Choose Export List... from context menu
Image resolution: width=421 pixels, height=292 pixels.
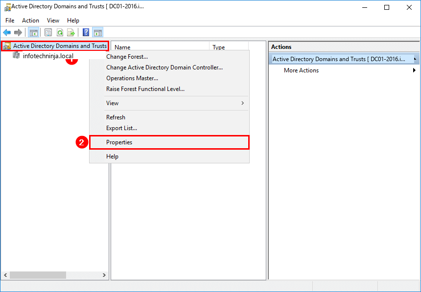click(169, 128)
